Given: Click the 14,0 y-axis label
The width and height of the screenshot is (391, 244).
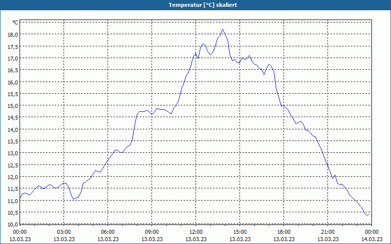Looking at the screenshot, I should tap(13, 130).
